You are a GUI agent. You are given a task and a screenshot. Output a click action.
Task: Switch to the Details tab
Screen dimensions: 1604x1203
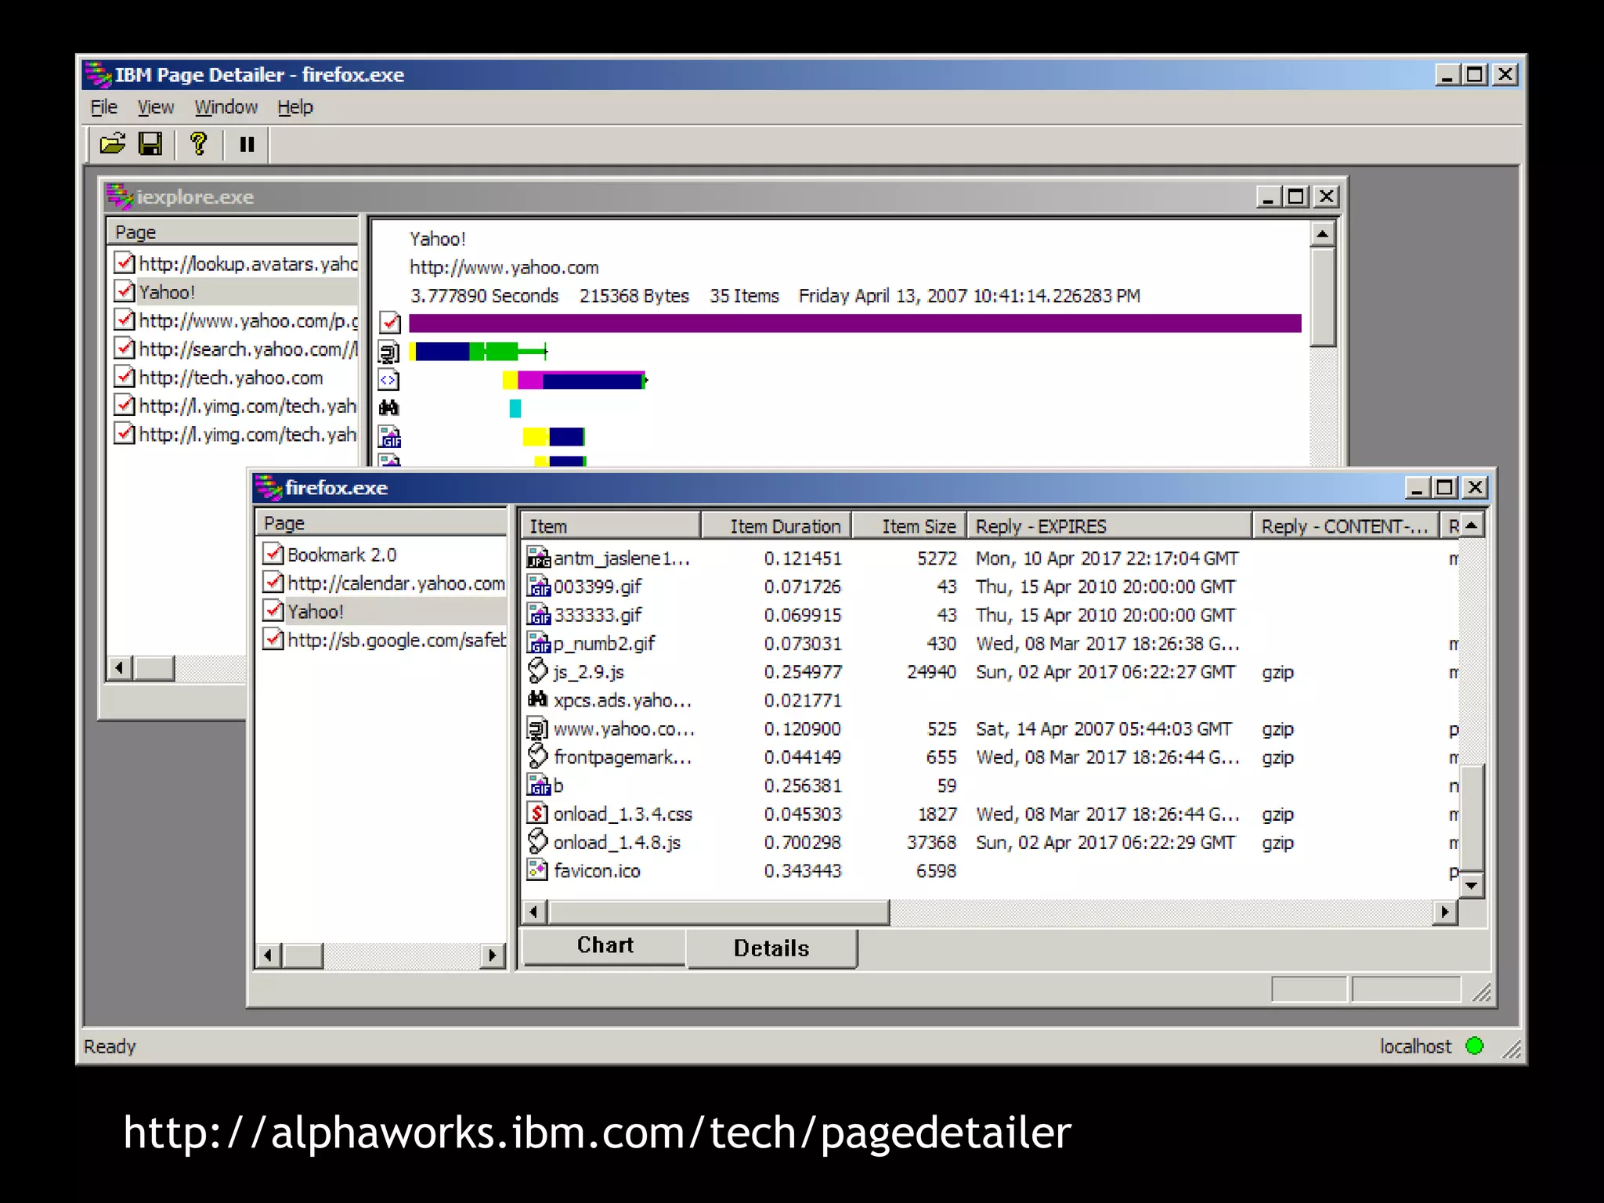(771, 948)
